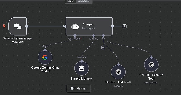The image size is (181, 95).
Task: Click the Memory diamond connector on AI Agent
Action: click(94, 36)
